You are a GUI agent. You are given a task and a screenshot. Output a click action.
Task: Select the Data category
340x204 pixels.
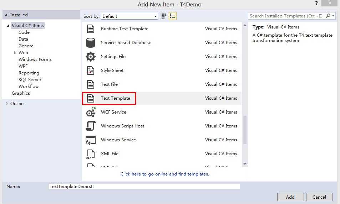coord(23,39)
